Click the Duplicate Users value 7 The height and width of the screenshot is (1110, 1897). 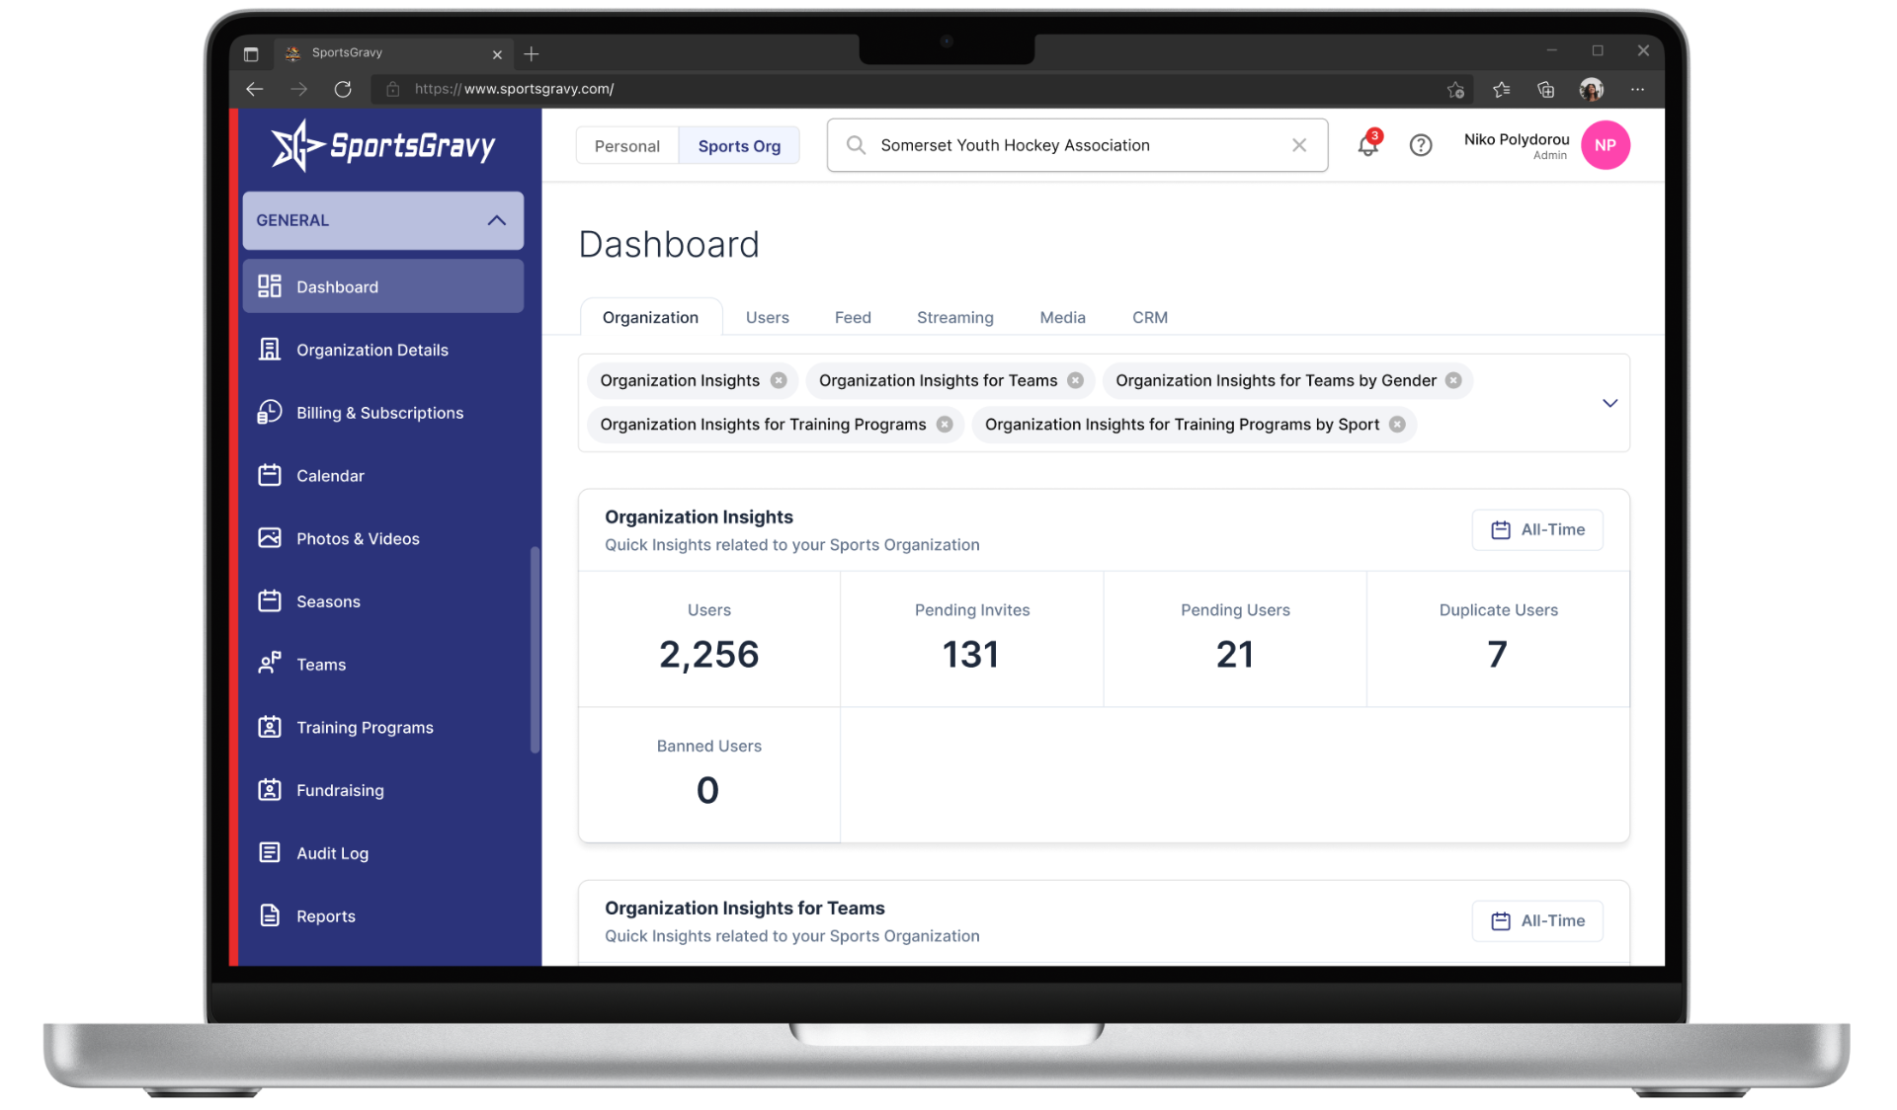coord(1497,654)
